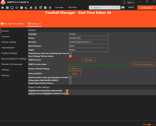Expand the Theme dropdown

(88, 38)
